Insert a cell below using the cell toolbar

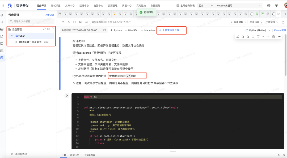[x=258, y=37]
